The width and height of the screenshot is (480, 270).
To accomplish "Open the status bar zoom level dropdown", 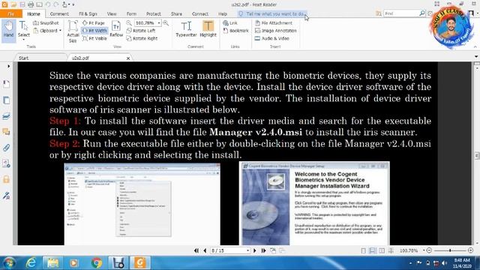I will (424, 250).
